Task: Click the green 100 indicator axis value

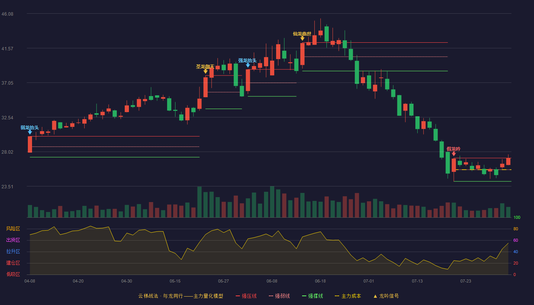Action: click(x=517, y=218)
